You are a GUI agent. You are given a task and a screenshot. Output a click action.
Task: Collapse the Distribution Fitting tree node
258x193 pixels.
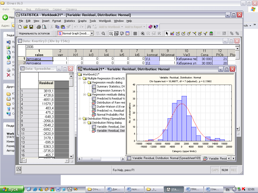(x=80, y=119)
